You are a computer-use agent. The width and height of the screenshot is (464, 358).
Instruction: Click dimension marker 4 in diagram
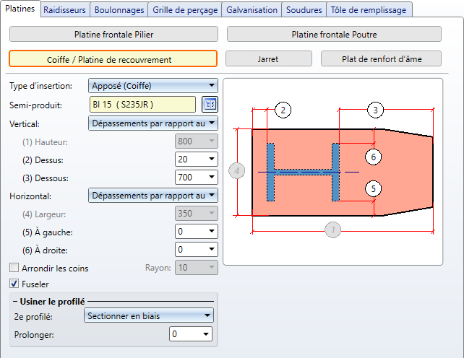[x=237, y=170]
